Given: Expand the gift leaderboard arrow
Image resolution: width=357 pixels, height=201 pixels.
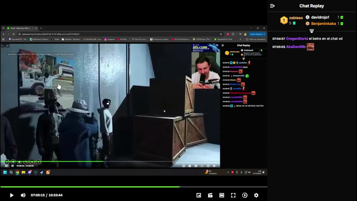Looking at the screenshot, I should [x=312, y=31].
